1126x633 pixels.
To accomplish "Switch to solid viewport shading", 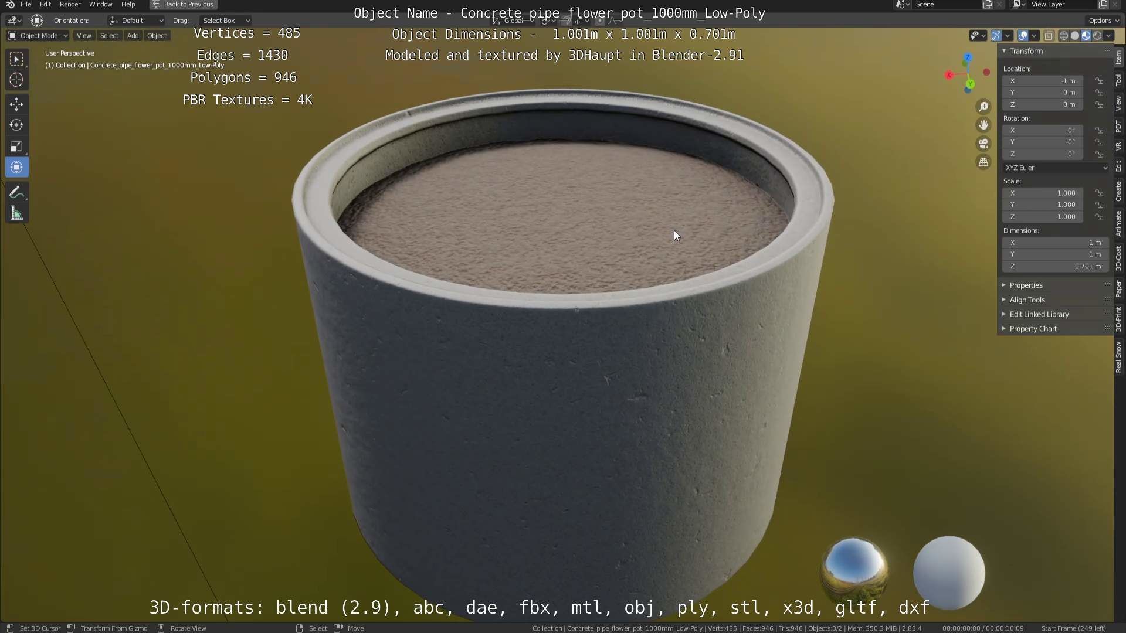I will tap(1074, 36).
